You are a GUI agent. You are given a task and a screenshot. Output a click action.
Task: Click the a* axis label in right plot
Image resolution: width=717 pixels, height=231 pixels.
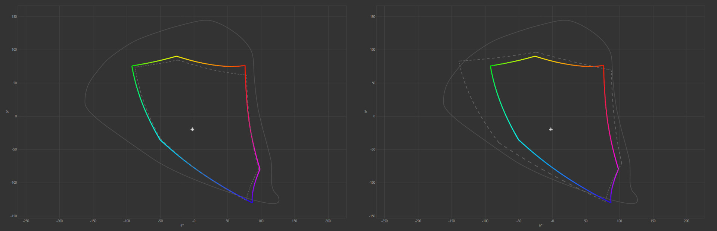[541, 225]
